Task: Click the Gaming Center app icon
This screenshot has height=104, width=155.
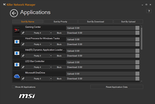Action: 17,30
